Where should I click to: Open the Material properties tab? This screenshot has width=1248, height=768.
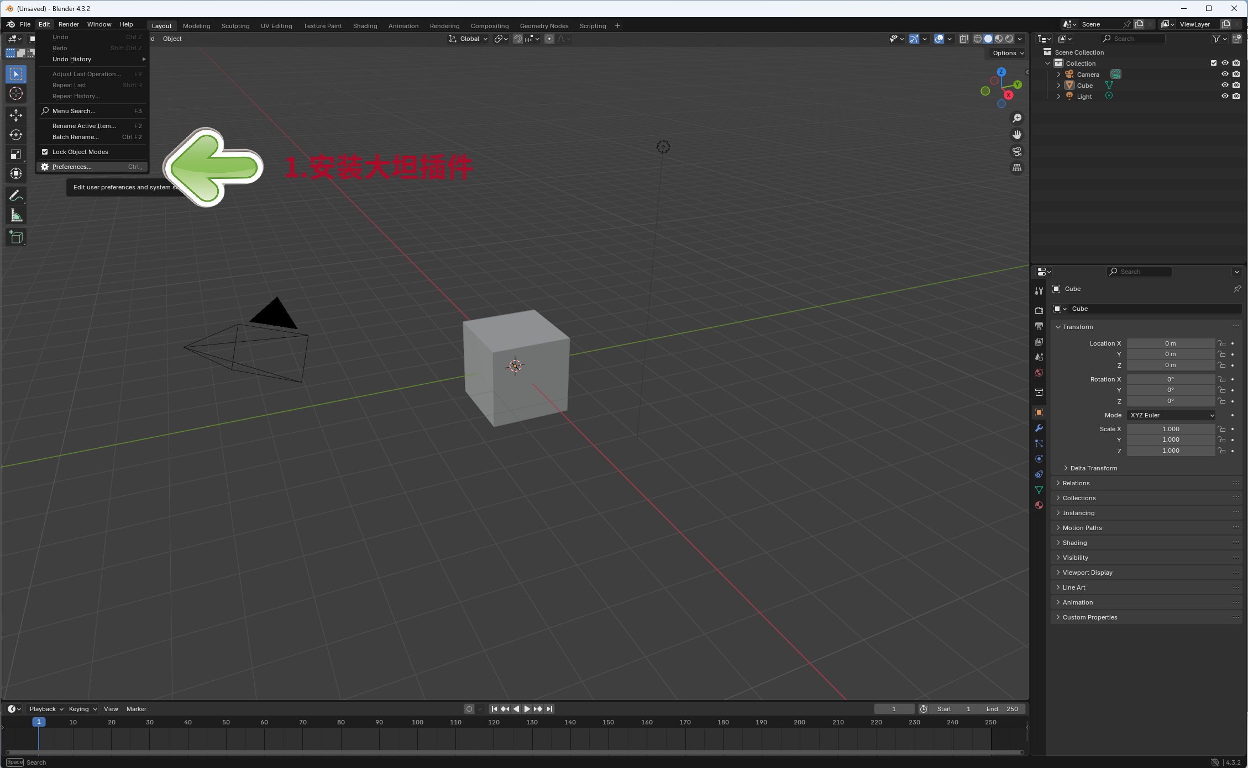(1039, 505)
